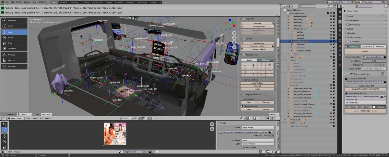The image size is (389, 157).
Task: Click the Make Convex button
Action: point(257,43)
